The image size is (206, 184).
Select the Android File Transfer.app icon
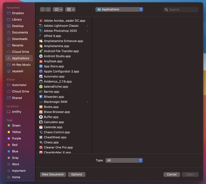(41, 51)
